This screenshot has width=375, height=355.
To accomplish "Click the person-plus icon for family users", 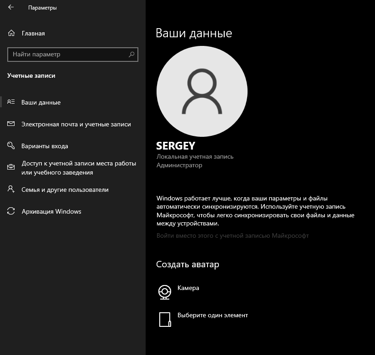I will [x=11, y=189].
